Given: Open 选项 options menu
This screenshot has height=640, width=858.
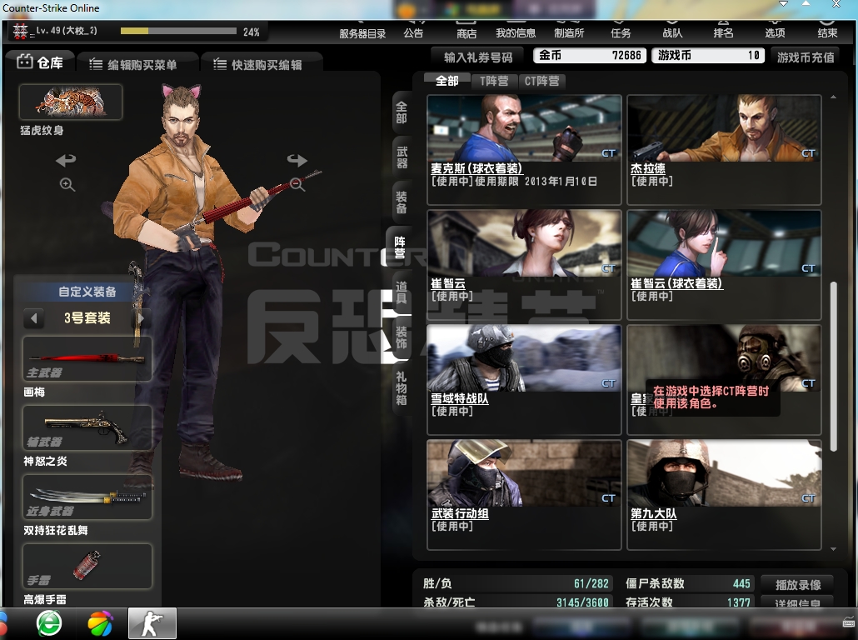Looking at the screenshot, I should pyautogui.click(x=774, y=33).
